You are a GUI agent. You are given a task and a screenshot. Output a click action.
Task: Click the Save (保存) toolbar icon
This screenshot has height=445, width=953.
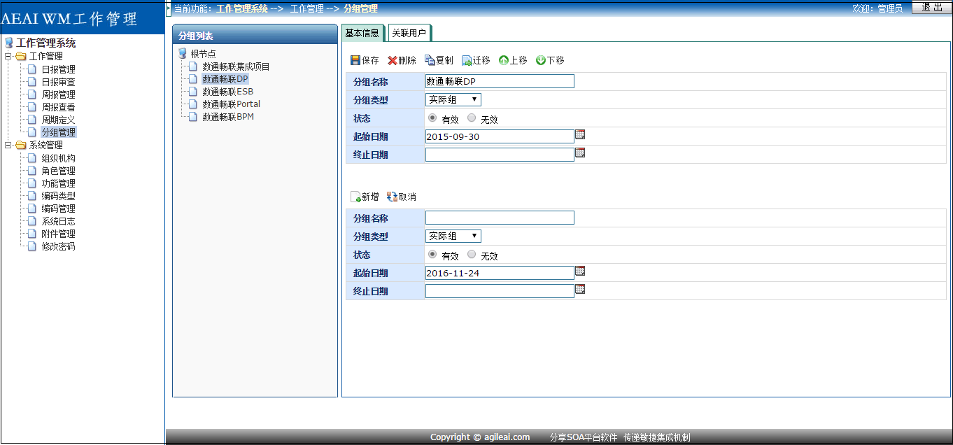[355, 61]
